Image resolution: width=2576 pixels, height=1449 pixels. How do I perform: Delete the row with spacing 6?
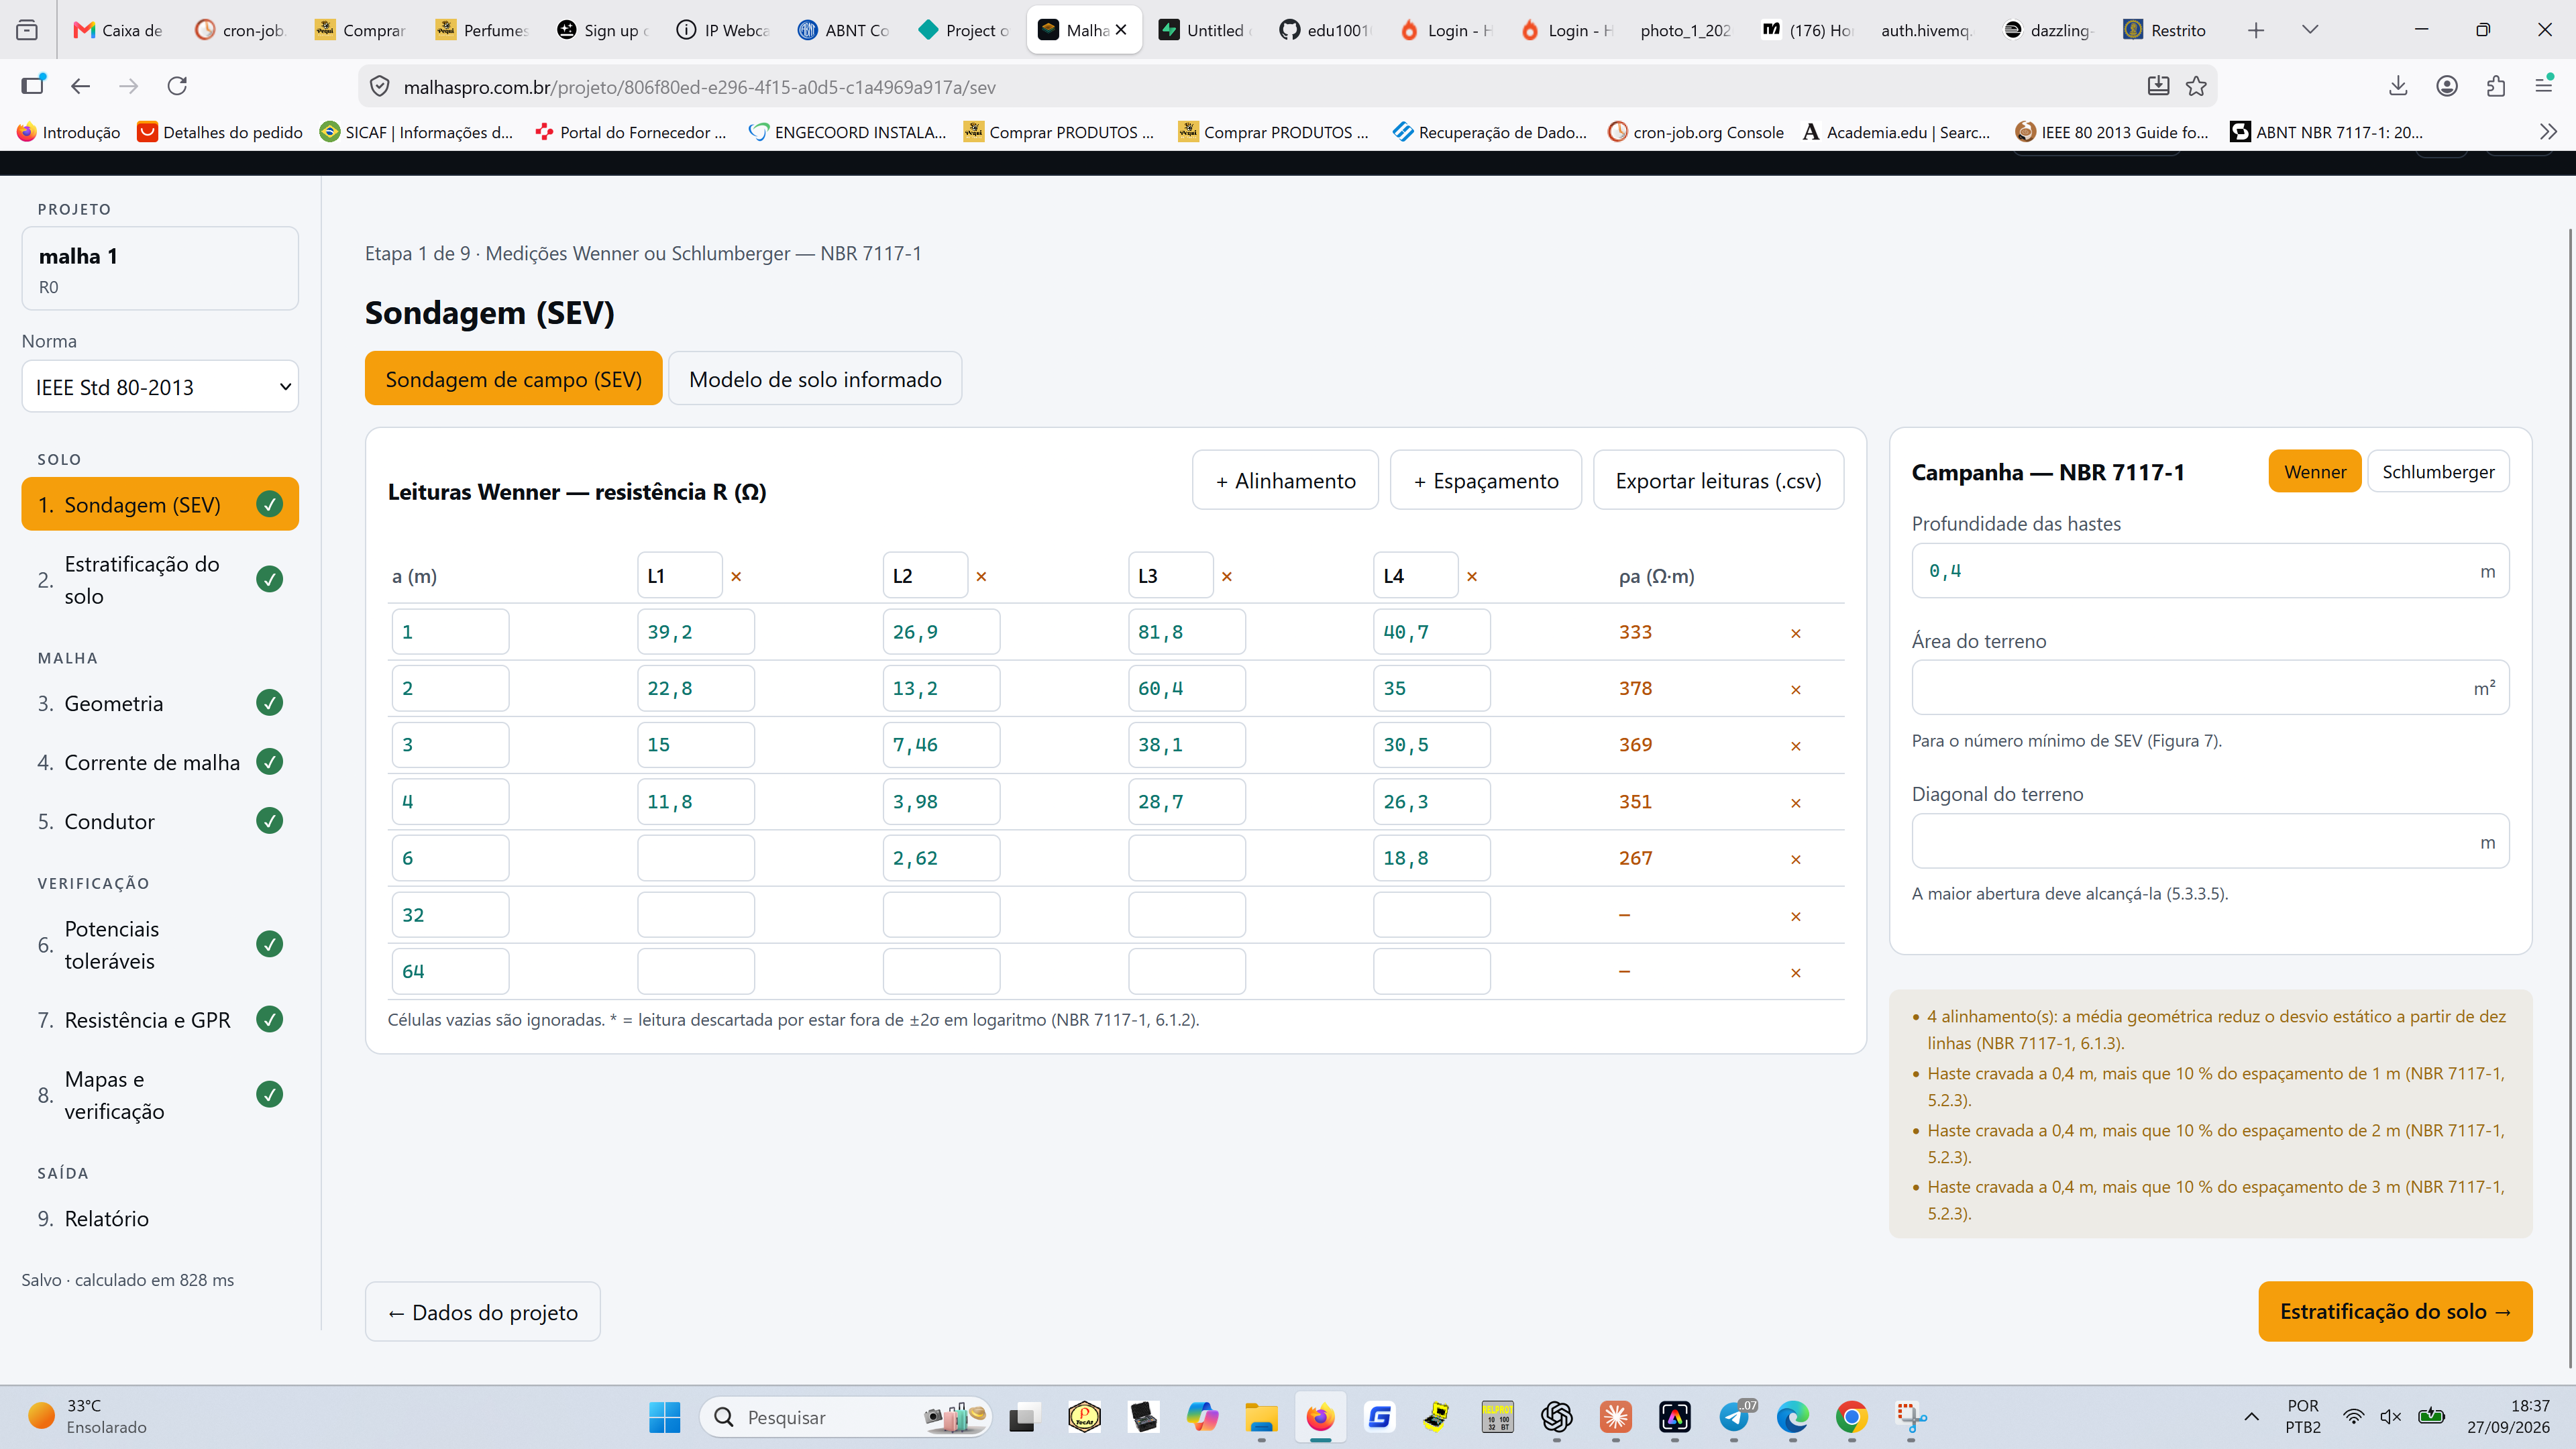pyautogui.click(x=1796, y=859)
